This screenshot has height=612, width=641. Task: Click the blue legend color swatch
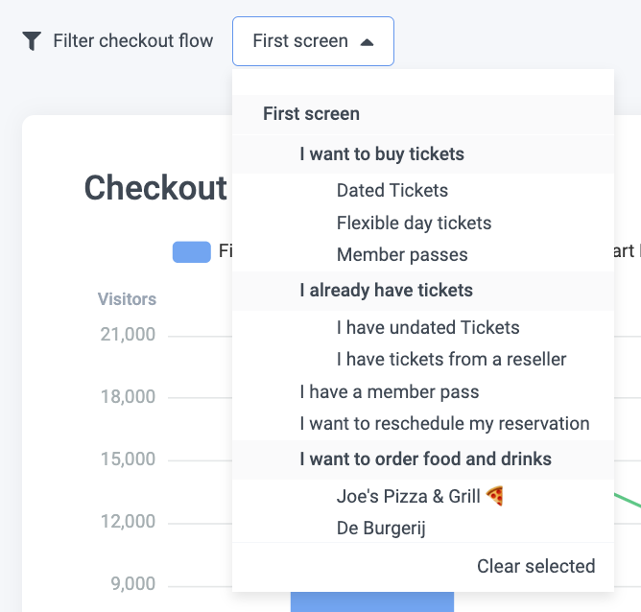point(191,252)
